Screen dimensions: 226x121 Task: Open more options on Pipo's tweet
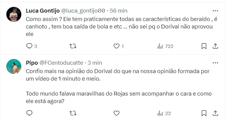click(x=215, y=63)
